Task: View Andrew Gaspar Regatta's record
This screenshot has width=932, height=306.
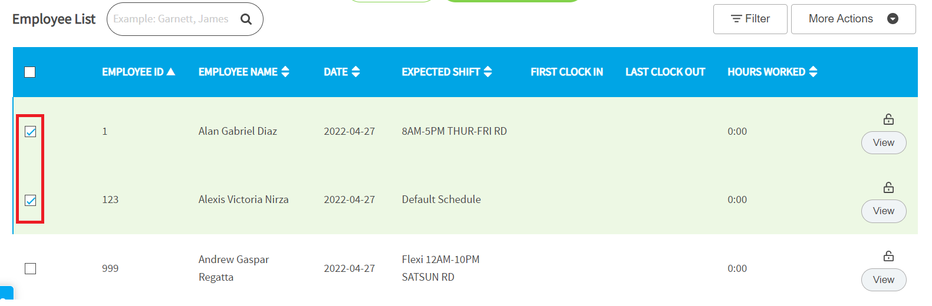Action: 884,280
